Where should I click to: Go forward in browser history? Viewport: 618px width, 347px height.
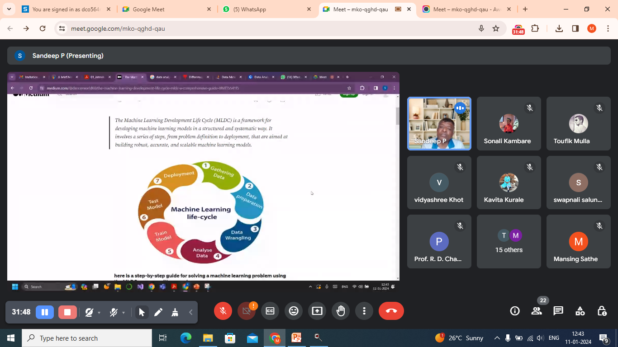[x=26, y=28]
